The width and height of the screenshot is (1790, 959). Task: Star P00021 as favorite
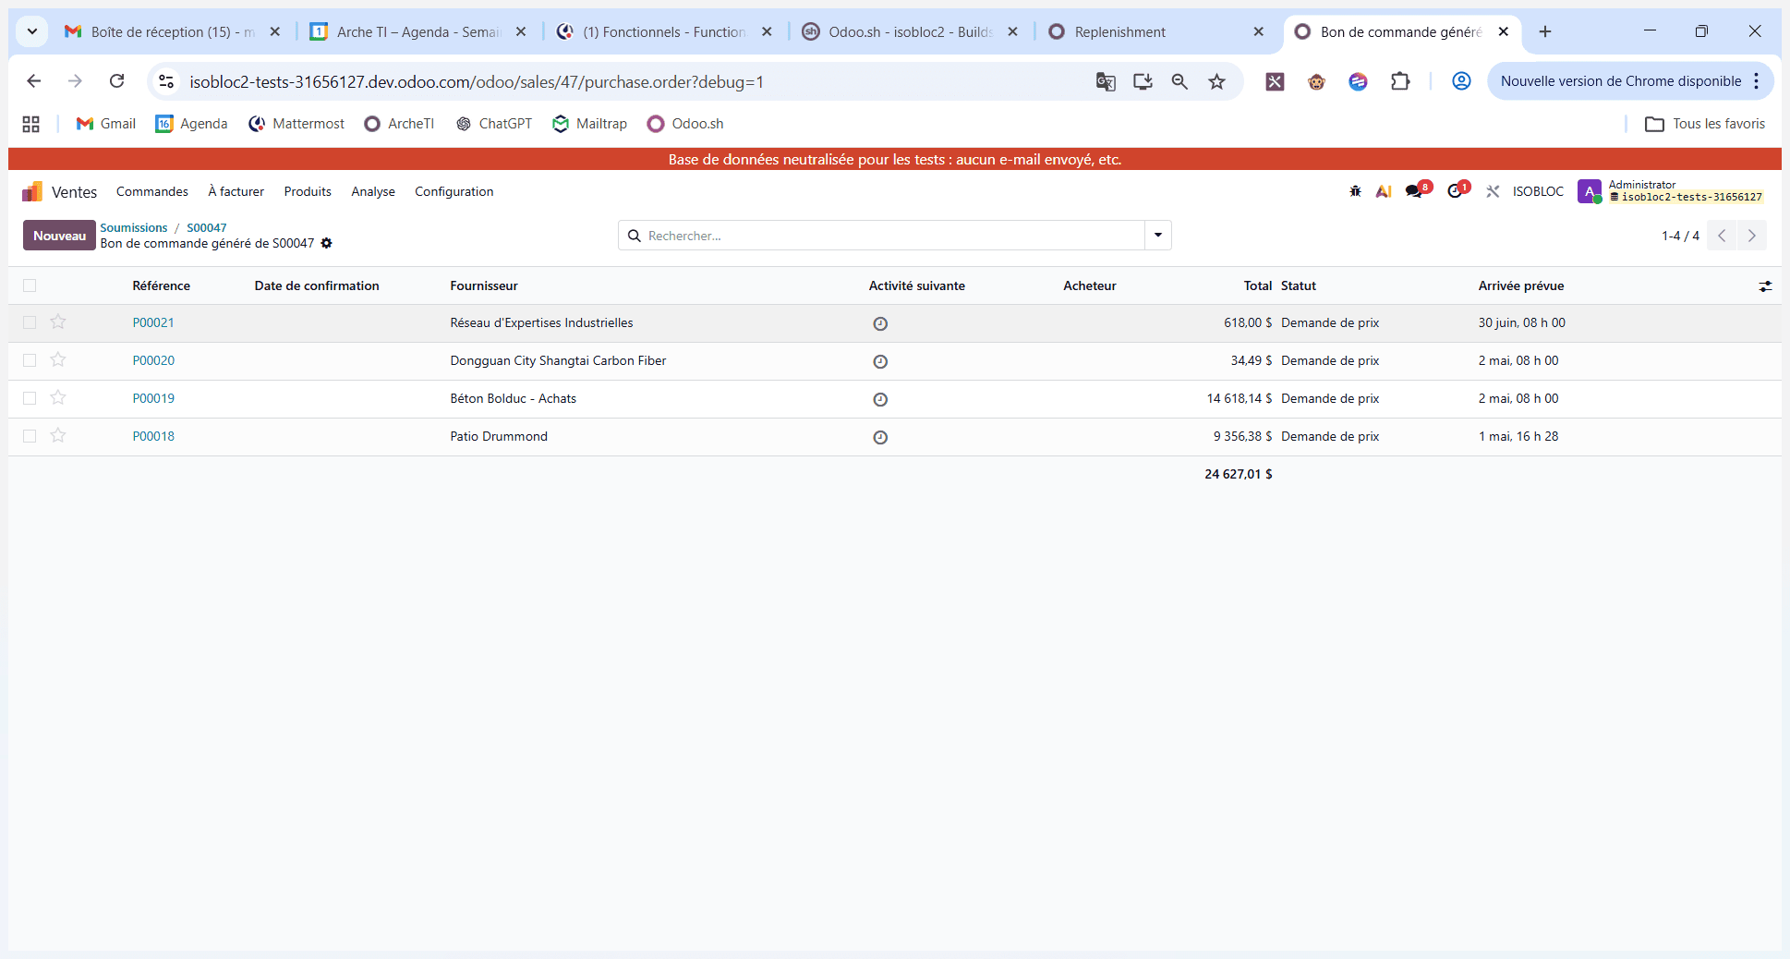(58, 322)
